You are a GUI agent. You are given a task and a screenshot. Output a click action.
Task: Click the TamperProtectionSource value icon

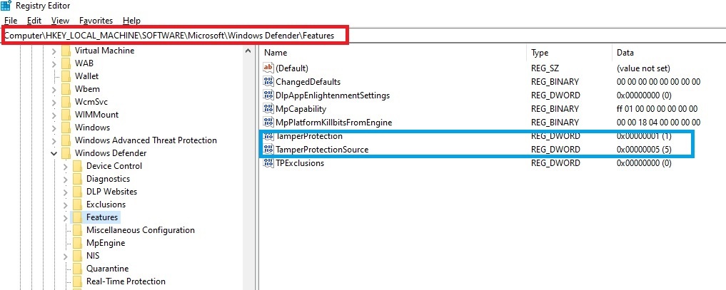click(x=268, y=150)
